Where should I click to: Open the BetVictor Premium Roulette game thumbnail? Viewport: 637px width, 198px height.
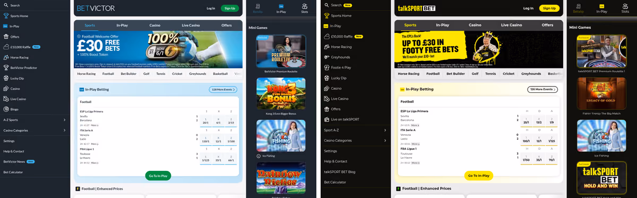pyautogui.click(x=281, y=51)
